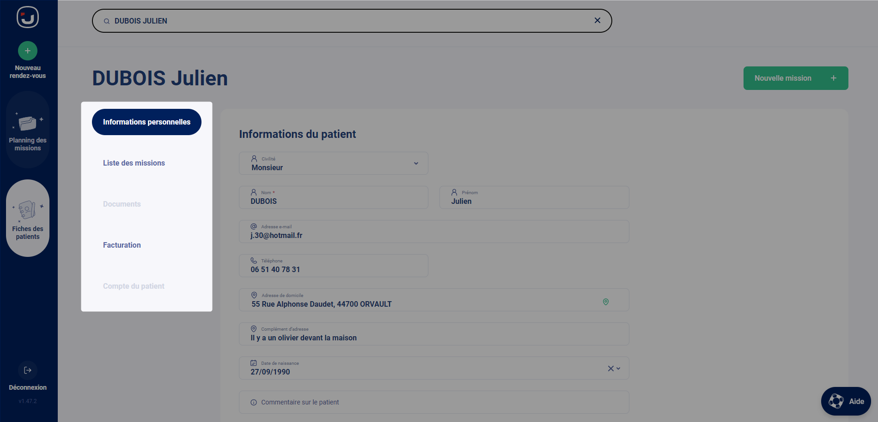The height and width of the screenshot is (422, 878).
Task: Go to Facturation section
Action: coord(122,245)
